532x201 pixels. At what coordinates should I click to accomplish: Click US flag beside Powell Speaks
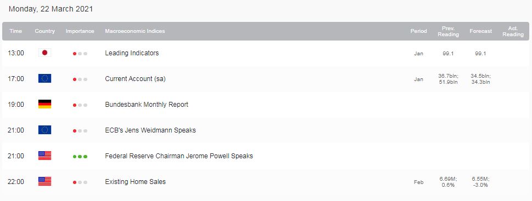44,156
